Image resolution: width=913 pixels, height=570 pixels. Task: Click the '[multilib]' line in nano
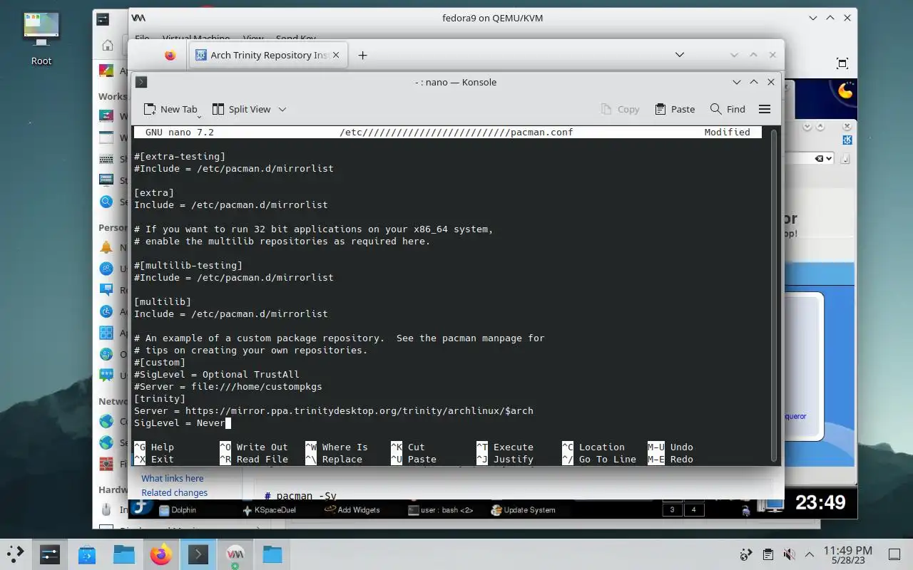(163, 301)
